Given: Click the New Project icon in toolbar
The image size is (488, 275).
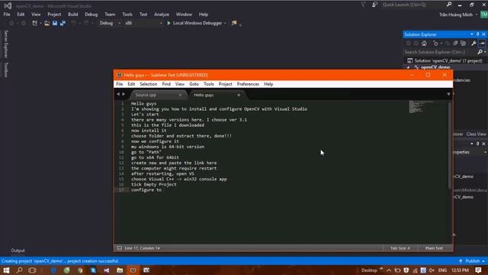Looking at the screenshot, I should 34,23.
